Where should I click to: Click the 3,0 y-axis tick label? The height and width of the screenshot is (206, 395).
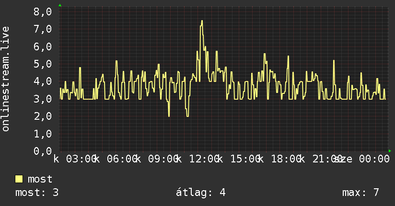pyautogui.click(x=43, y=99)
